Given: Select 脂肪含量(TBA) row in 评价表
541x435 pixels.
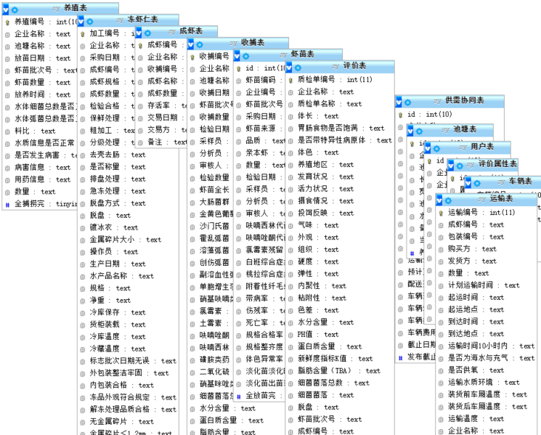Looking at the screenshot, I should (x=340, y=371).
